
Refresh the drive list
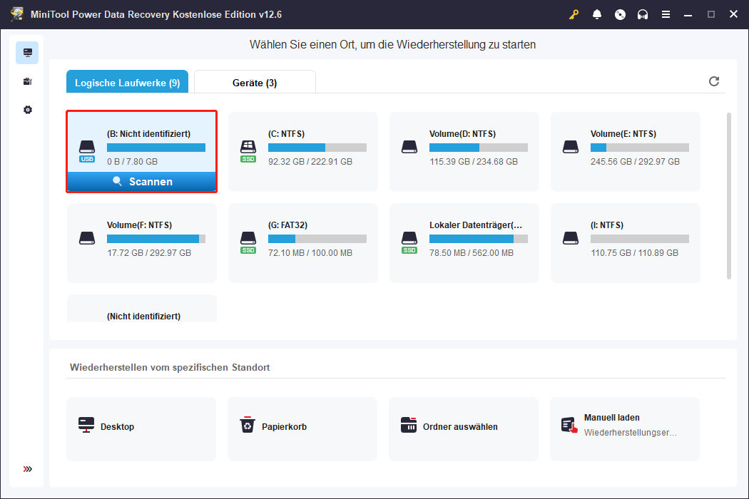pos(714,81)
